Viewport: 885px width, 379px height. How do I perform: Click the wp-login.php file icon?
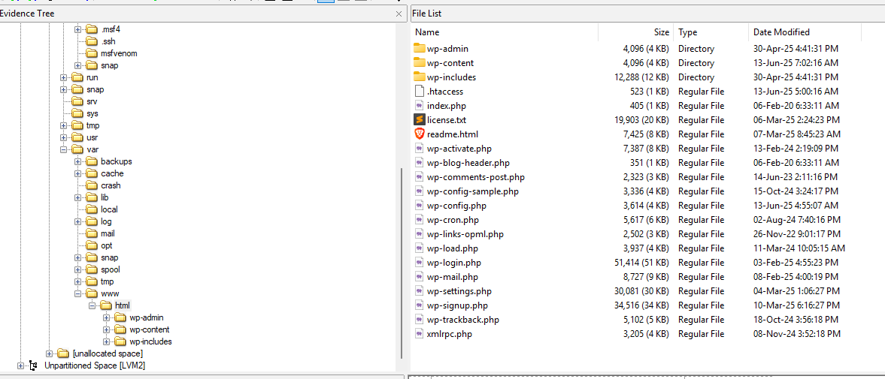pos(419,263)
